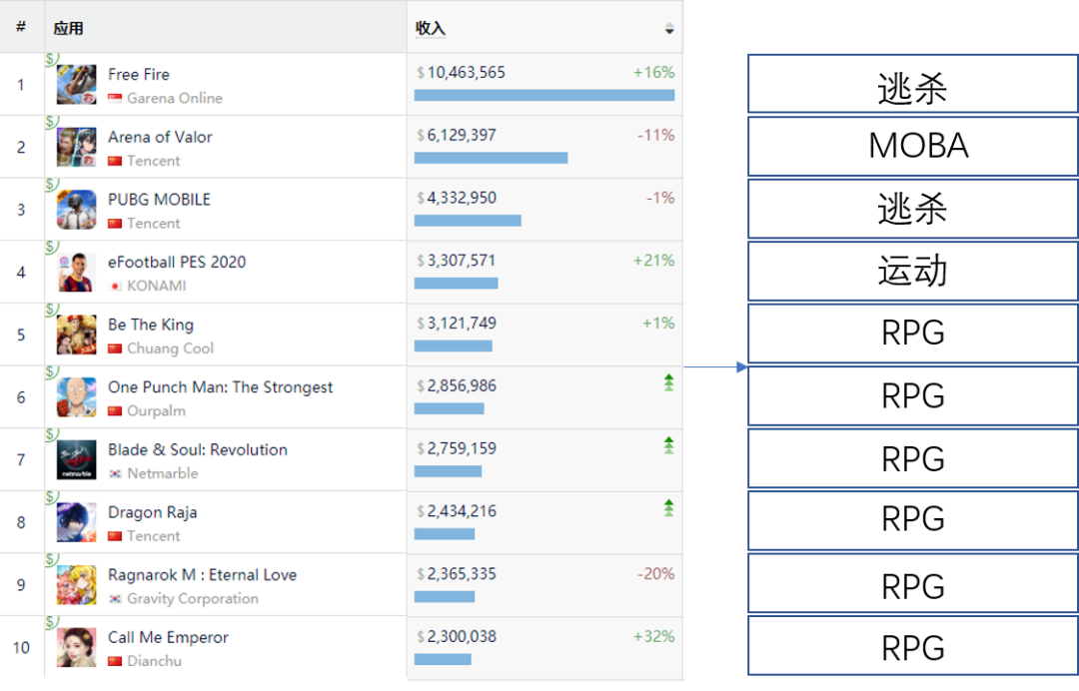
Task: Click the # rank column header
Action: click(21, 27)
